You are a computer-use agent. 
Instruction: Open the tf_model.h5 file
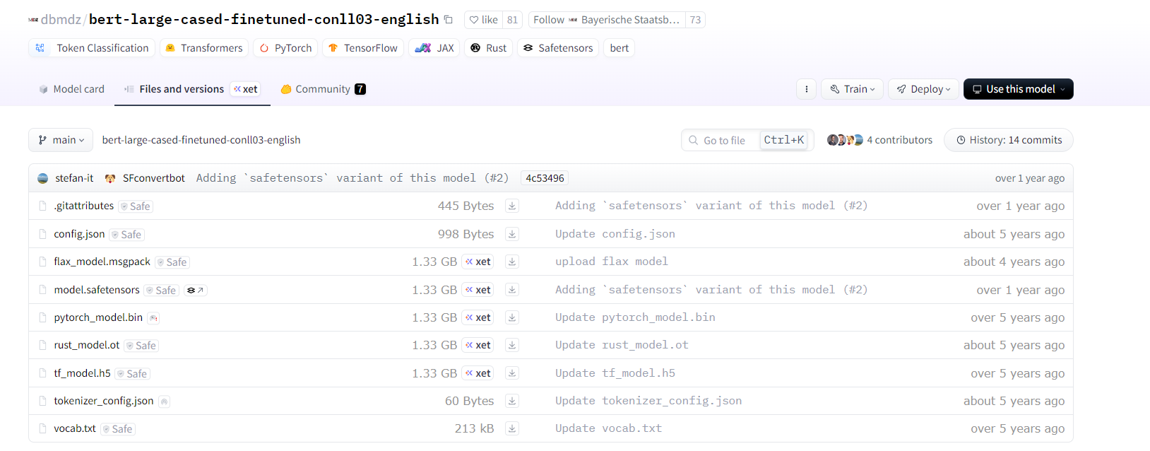click(x=82, y=373)
